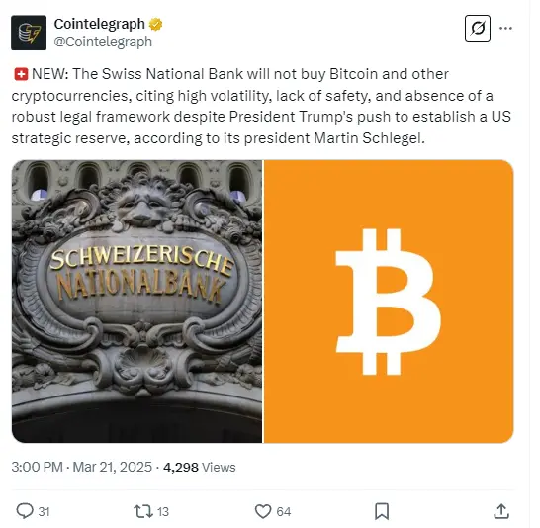Screen dimensions: 540x528
Task: Open the share post upload icon
Action: pyautogui.click(x=501, y=511)
